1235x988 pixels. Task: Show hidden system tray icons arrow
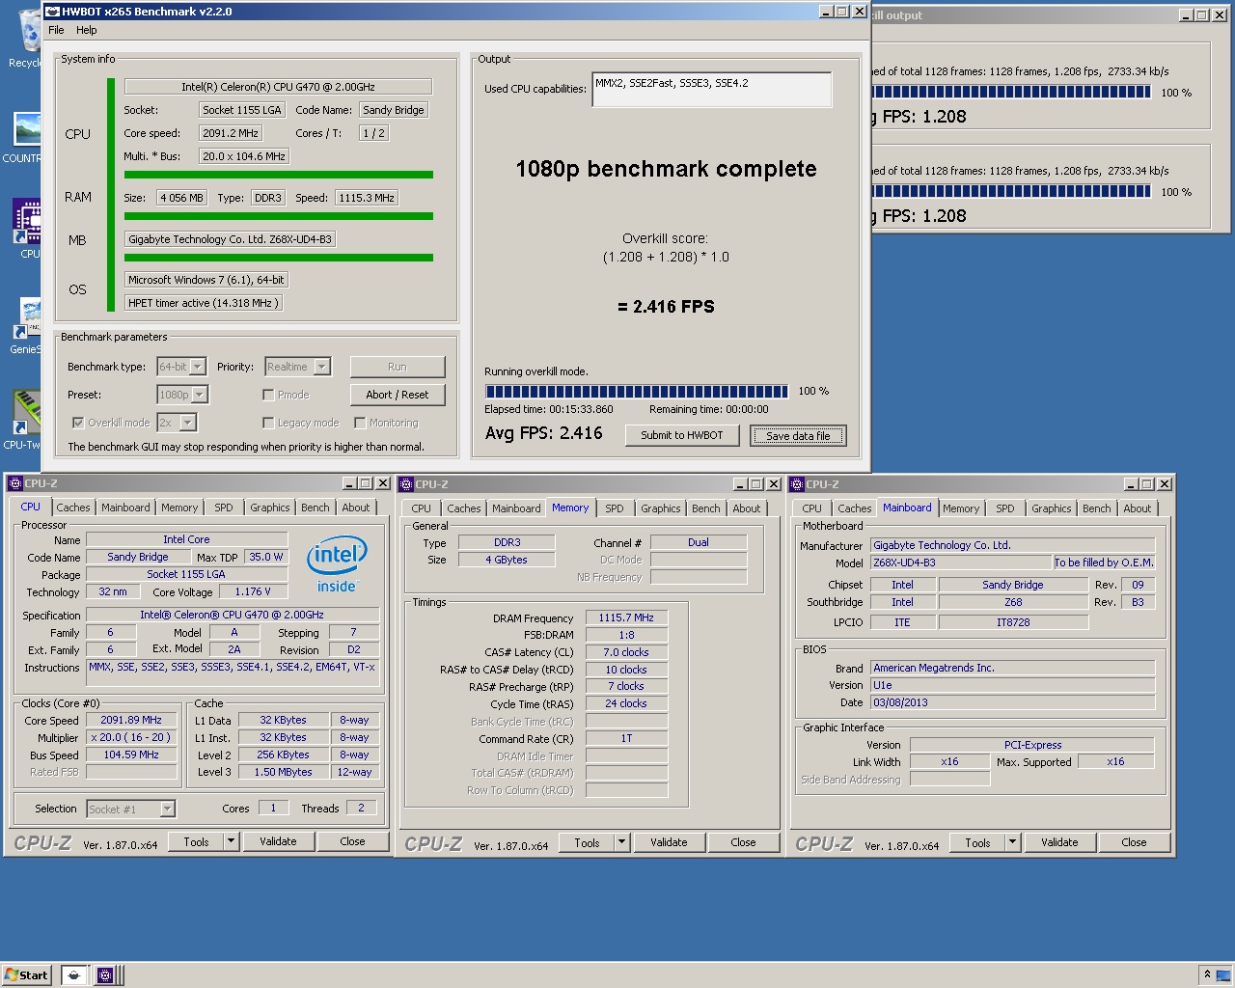(x=1206, y=974)
